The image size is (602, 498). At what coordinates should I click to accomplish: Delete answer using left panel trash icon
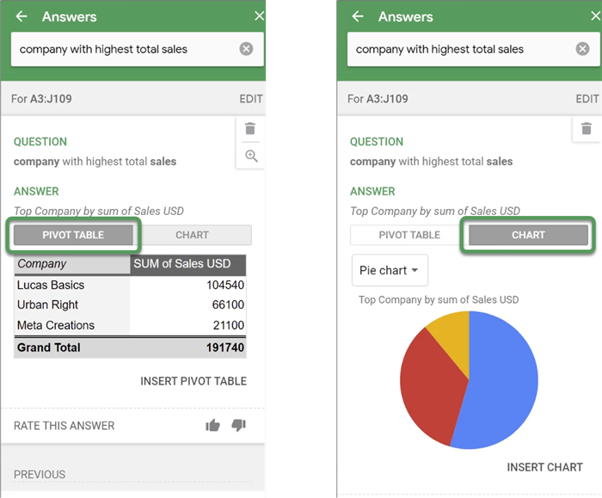(250, 129)
